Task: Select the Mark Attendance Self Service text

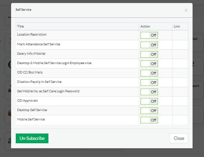Action: pyautogui.click(x=39, y=44)
